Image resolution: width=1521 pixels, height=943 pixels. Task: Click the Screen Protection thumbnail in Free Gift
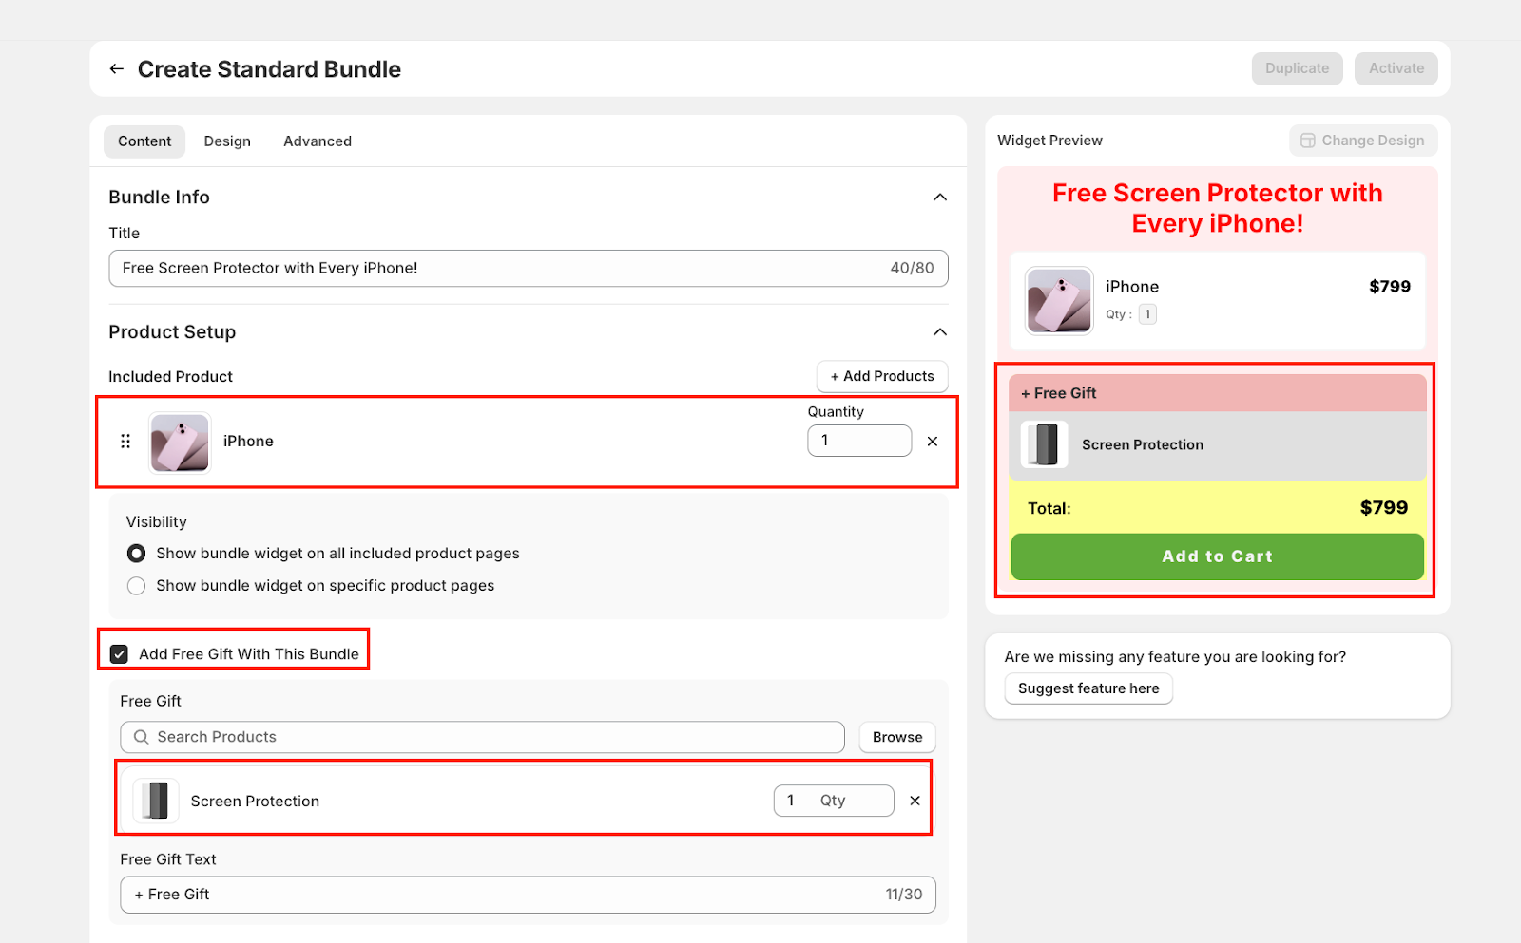click(156, 801)
